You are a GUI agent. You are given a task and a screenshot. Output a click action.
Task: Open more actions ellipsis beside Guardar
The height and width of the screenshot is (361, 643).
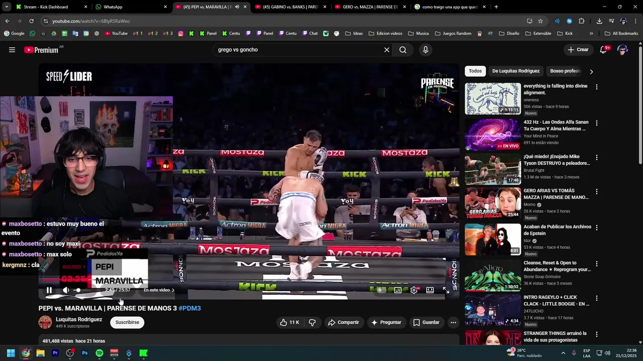[x=453, y=322]
